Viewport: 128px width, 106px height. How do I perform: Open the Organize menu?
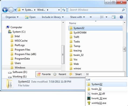[x=12, y=17]
